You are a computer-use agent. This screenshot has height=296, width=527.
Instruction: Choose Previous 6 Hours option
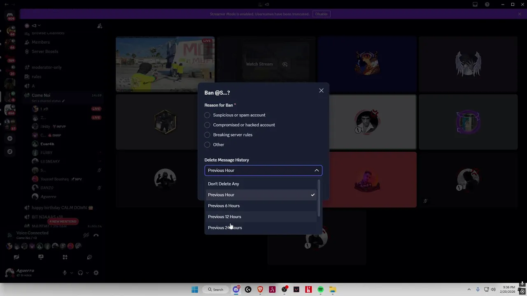pos(261,206)
